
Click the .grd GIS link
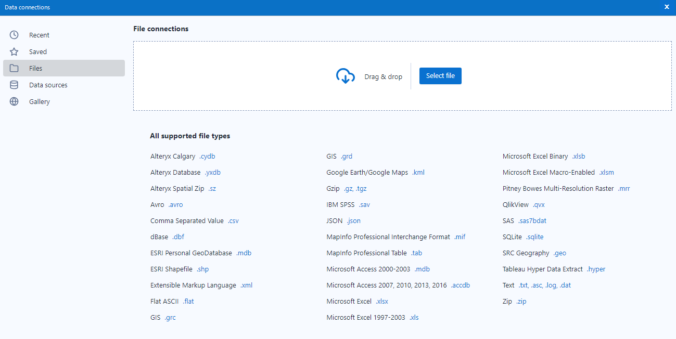coord(347,156)
